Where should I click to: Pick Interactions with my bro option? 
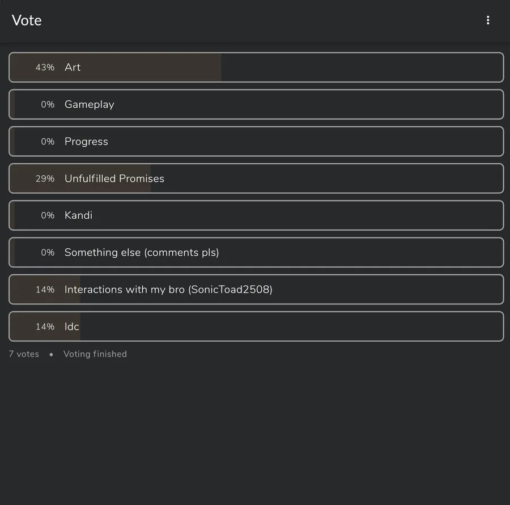point(256,290)
